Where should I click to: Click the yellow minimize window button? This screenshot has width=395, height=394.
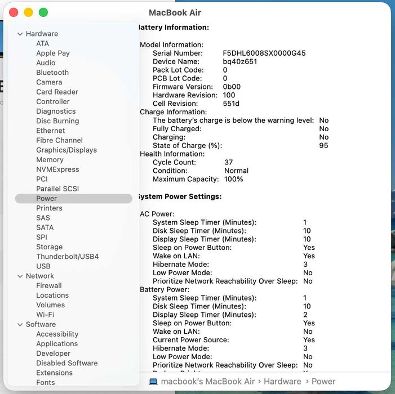[29, 12]
